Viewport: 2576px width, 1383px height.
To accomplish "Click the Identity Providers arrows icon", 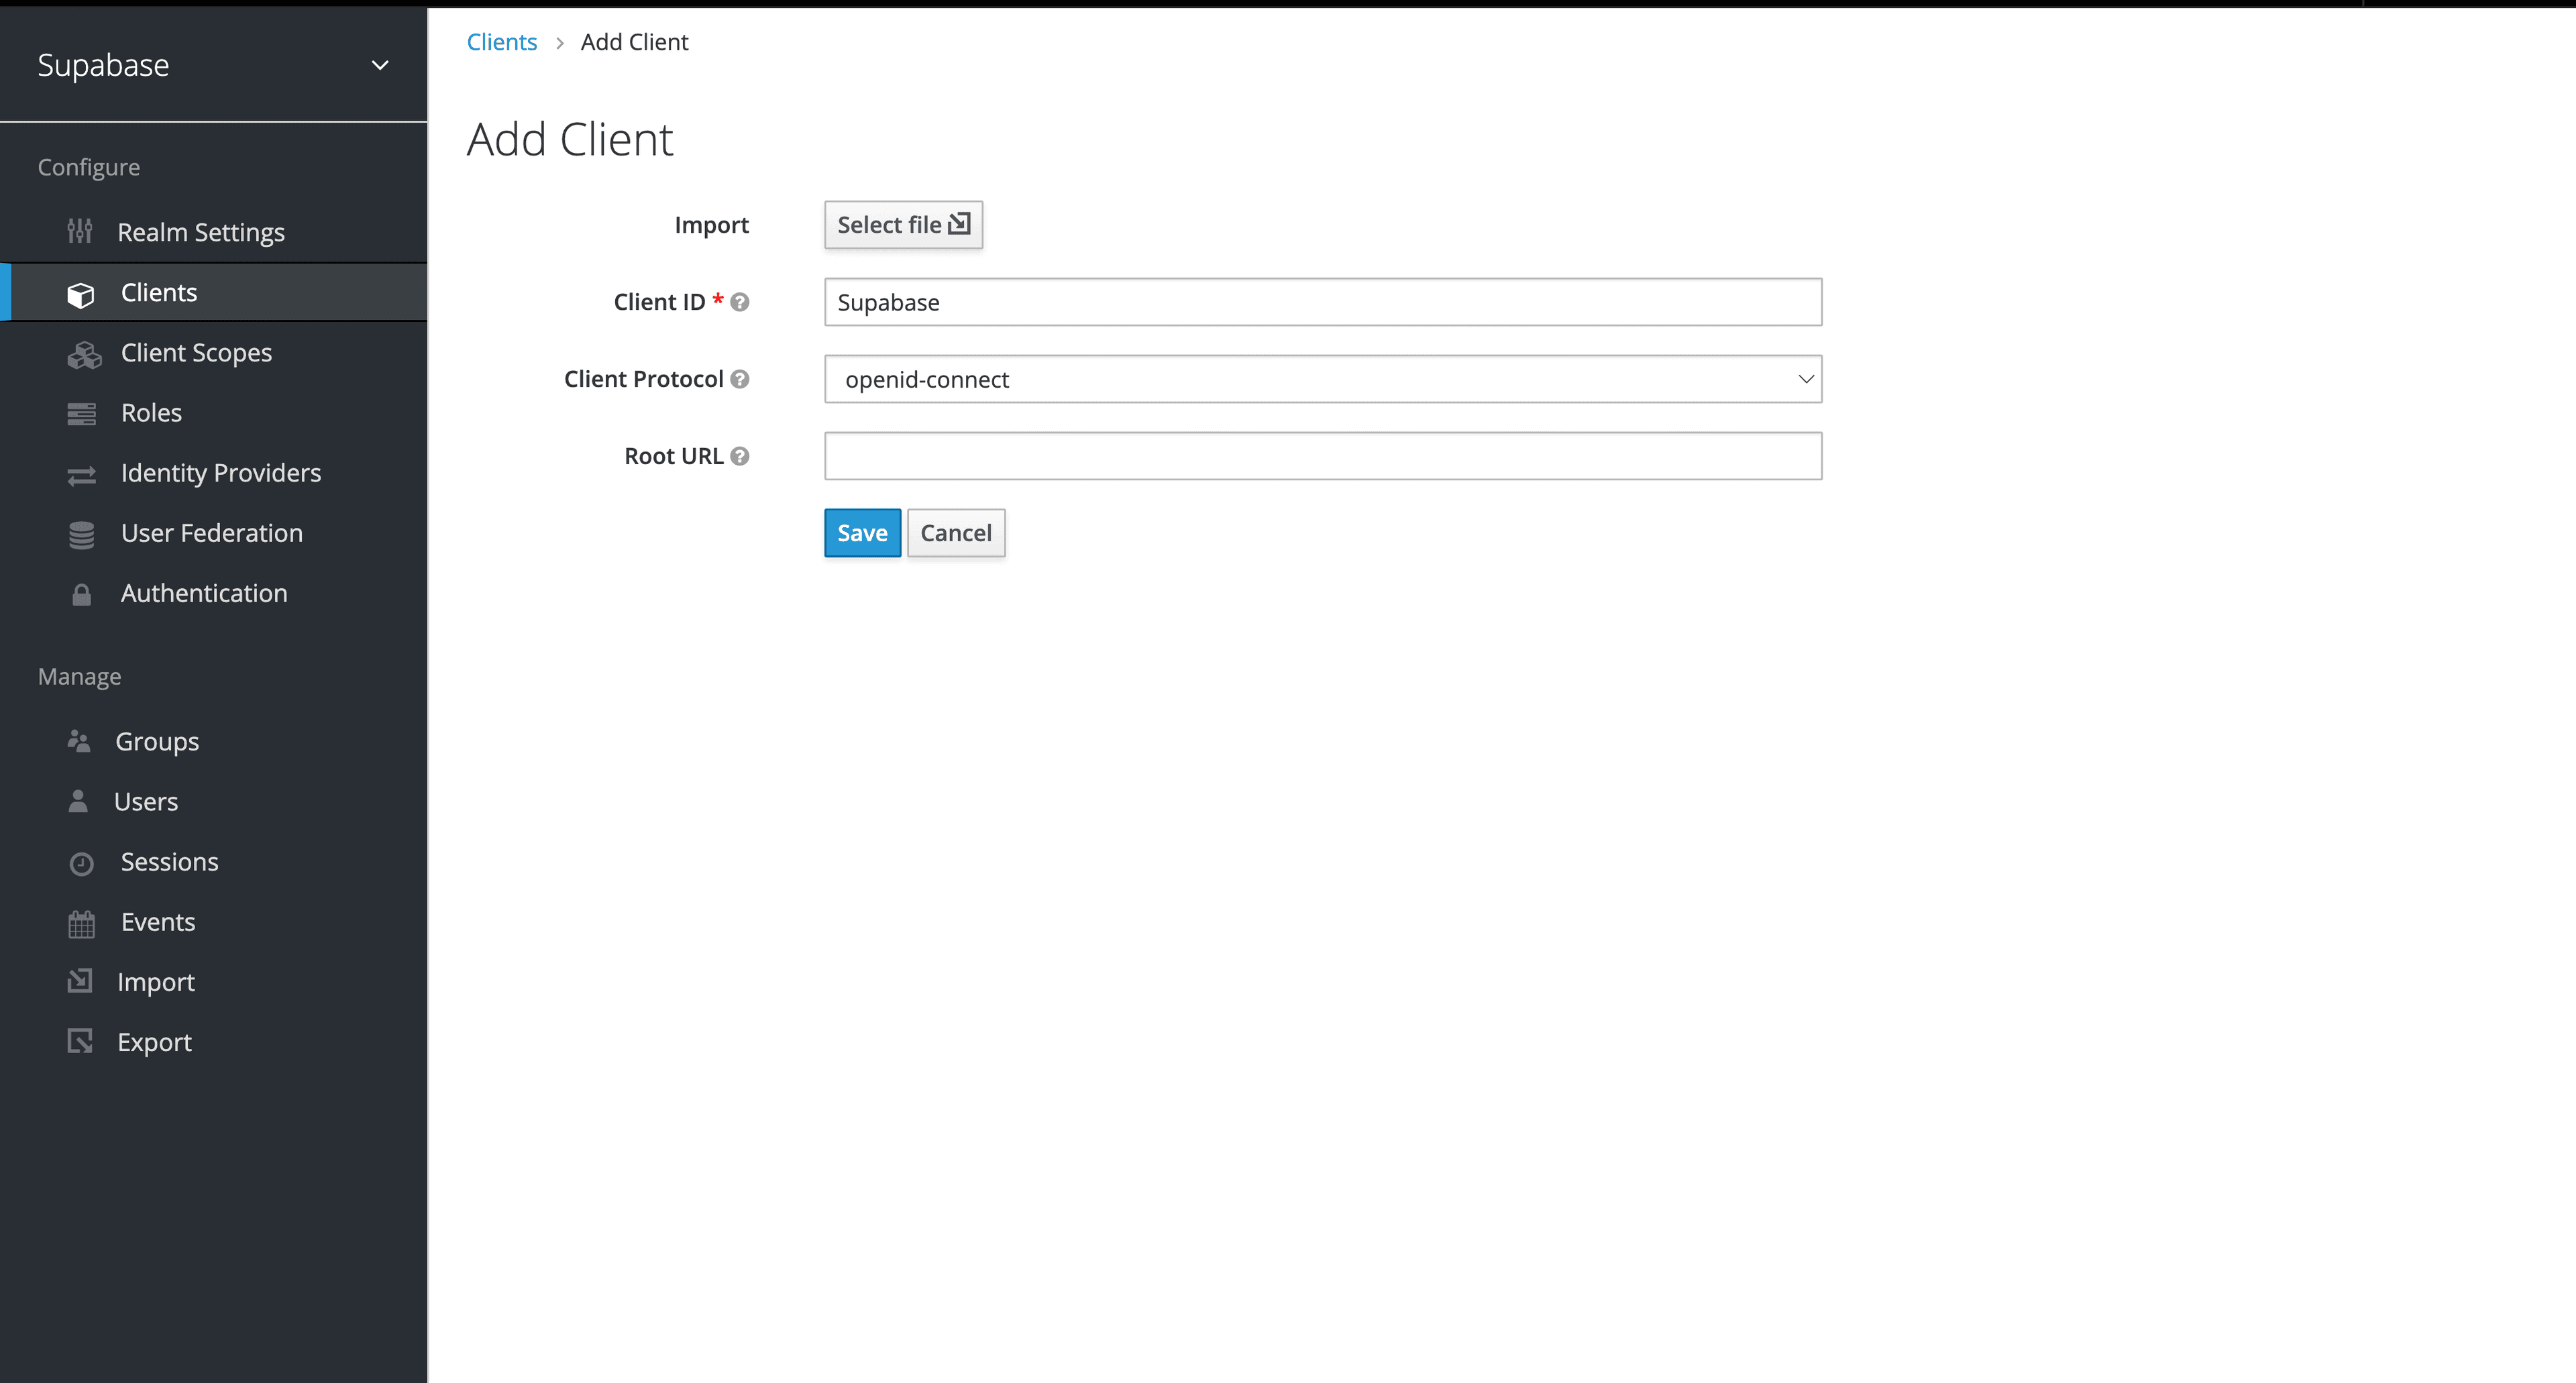I will tap(83, 474).
